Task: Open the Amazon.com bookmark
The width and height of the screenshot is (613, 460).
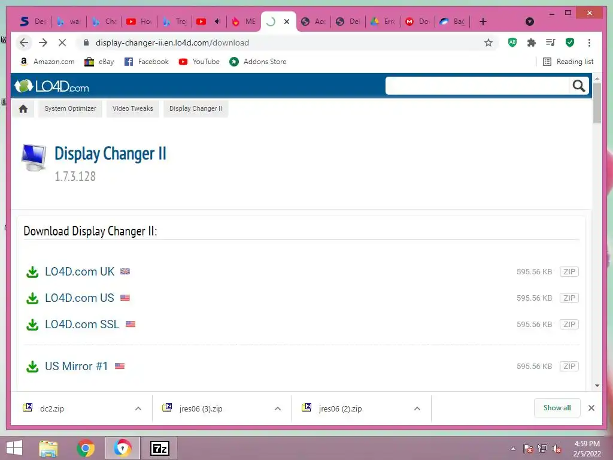Action: point(47,62)
